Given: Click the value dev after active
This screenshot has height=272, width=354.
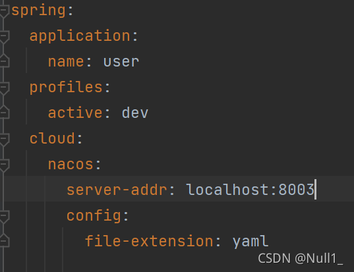Looking at the screenshot, I should [135, 113].
